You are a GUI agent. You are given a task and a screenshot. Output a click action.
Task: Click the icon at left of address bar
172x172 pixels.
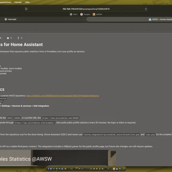point(26,9)
